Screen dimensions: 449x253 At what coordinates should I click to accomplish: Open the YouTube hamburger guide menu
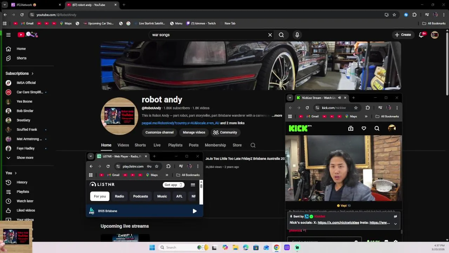(x=8, y=35)
